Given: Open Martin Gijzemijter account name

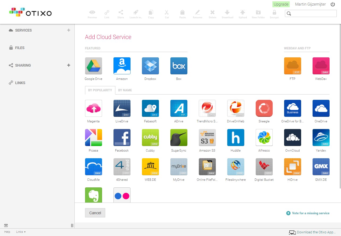Looking at the screenshot, I should point(310,4).
